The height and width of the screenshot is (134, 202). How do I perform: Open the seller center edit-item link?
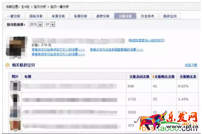tap(147, 40)
